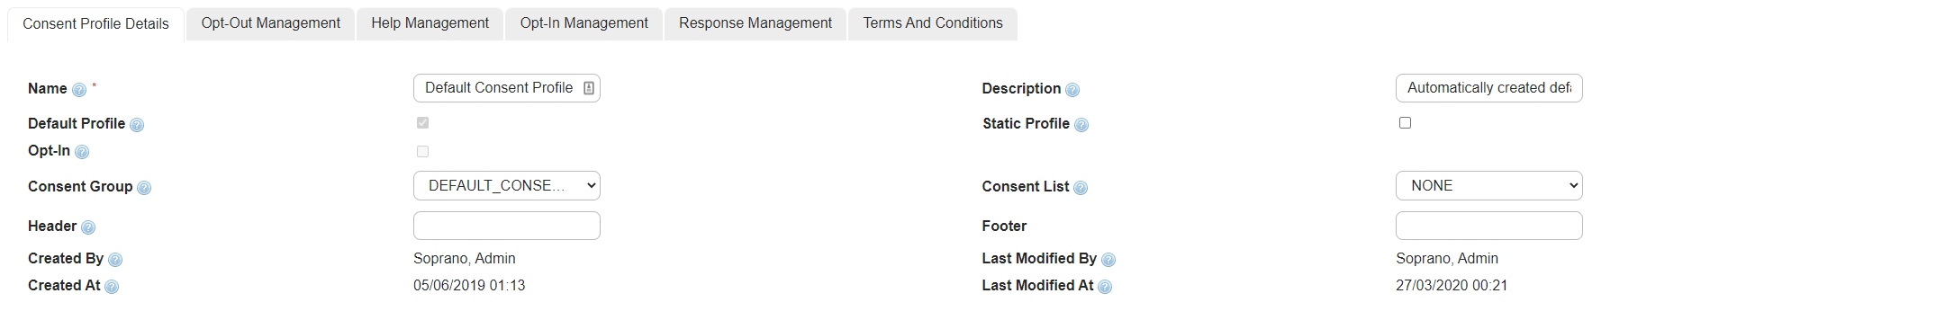The image size is (1936, 329).
Task: Click the Description text field
Action: coord(1489,88)
